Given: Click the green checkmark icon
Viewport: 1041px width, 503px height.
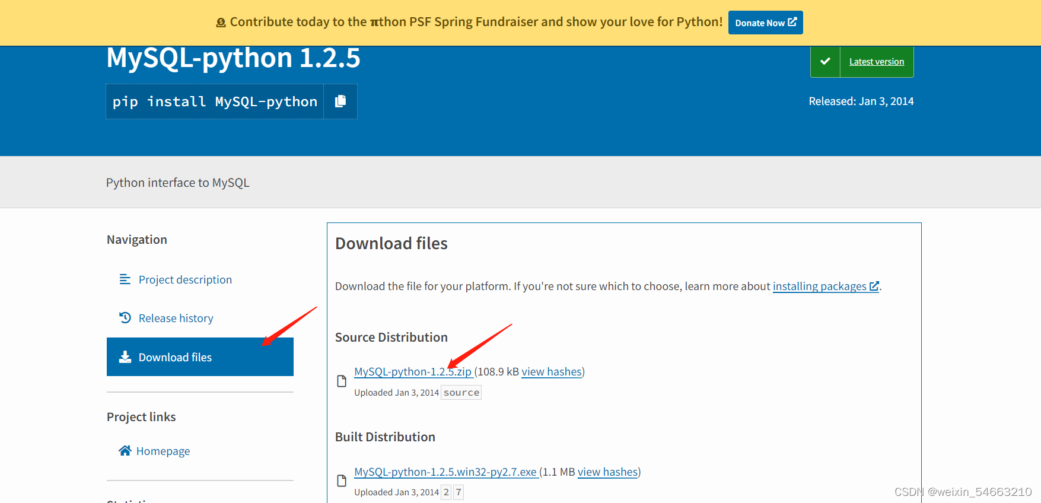Looking at the screenshot, I should click(x=825, y=62).
